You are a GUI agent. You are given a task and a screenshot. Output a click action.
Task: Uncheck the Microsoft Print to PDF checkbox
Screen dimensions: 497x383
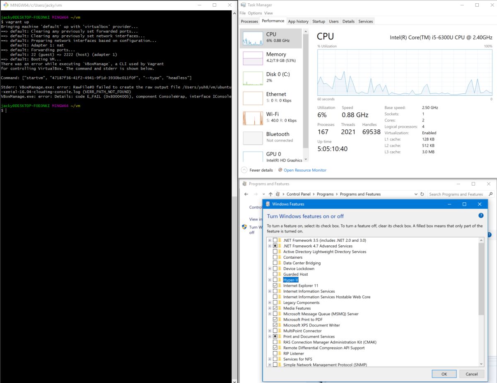click(275, 320)
